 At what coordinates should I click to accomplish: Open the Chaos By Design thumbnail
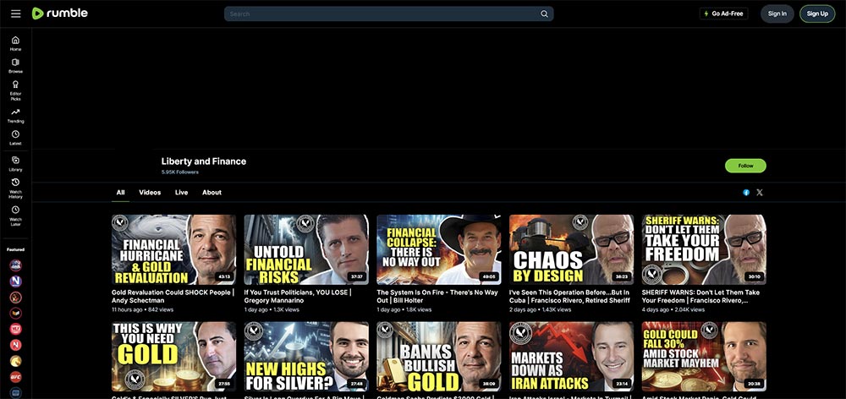[571, 249]
